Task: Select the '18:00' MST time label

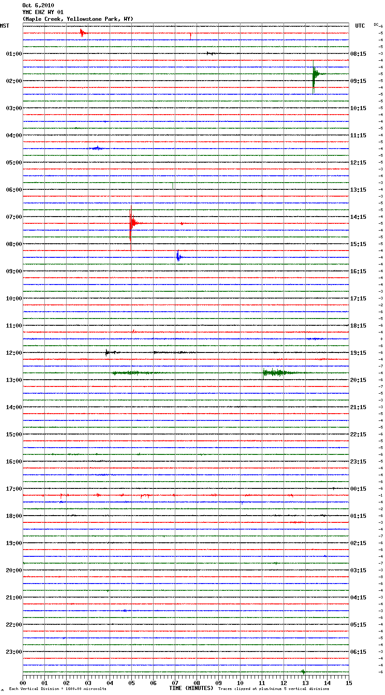Action: point(14,516)
